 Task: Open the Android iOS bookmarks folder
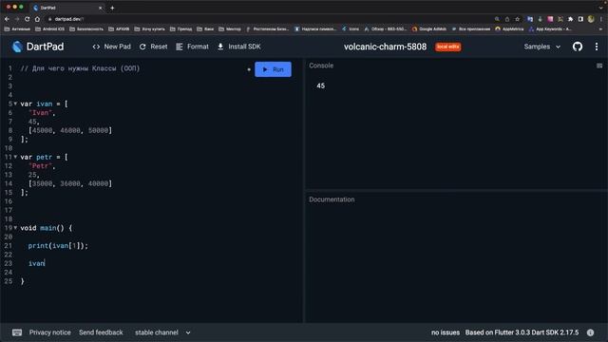49,29
